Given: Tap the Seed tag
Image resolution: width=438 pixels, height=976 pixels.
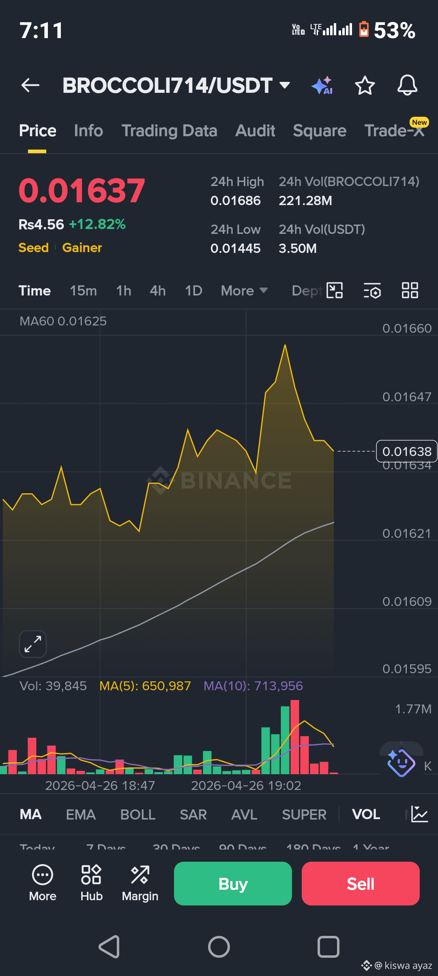Looking at the screenshot, I should click(34, 248).
